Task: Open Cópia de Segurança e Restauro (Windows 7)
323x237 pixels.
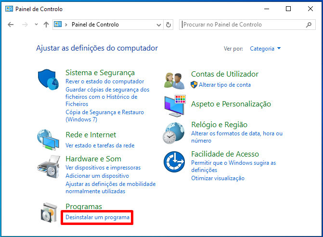Action: pyautogui.click(x=104, y=116)
